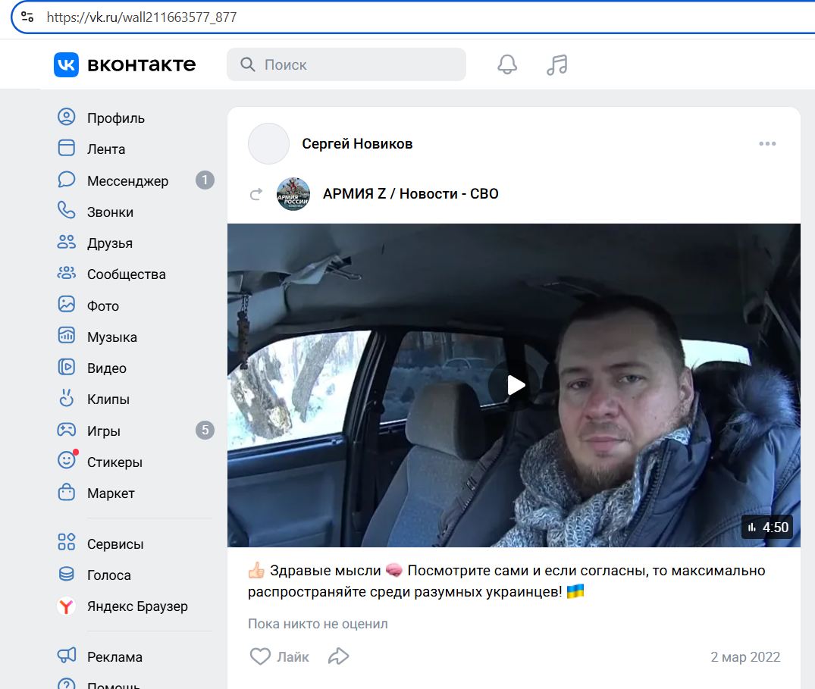This screenshot has height=689, width=815.
Task: Click the Мессенджер unread badge 1
Action: pyautogui.click(x=205, y=180)
